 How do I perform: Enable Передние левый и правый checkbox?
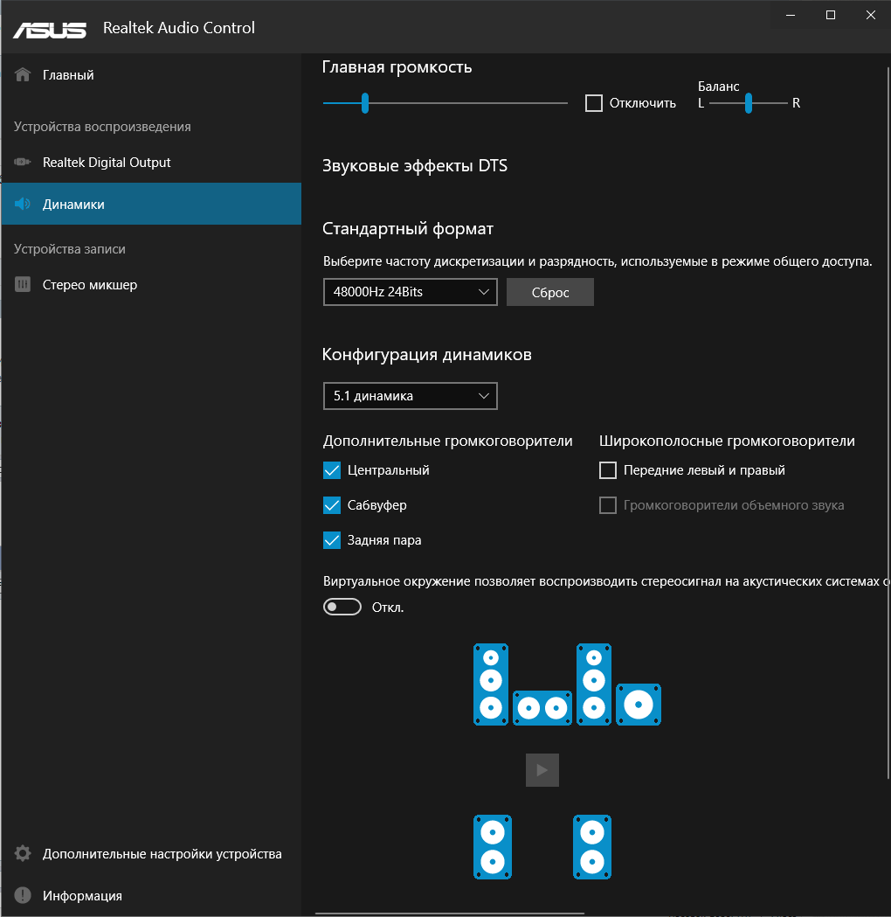[608, 470]
